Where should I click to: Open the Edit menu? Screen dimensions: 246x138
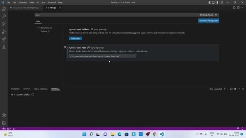(x=14, y=3)
